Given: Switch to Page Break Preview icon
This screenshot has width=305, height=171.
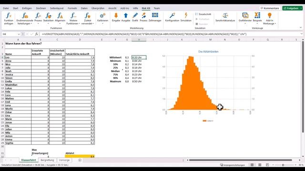Looking at the screenshot, I should click(267, 165).
